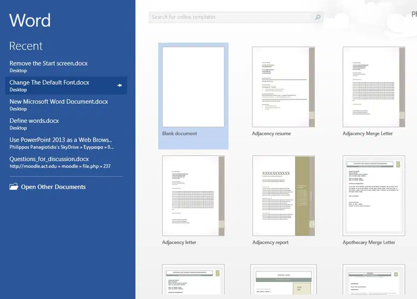Viewport: 417px width, 299px height.
Task: Click Desktop under Remove the Start screen.docx
Action: 18,71
